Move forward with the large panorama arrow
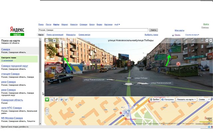Viewport: 213px width, 133px height. pos(128,84)
